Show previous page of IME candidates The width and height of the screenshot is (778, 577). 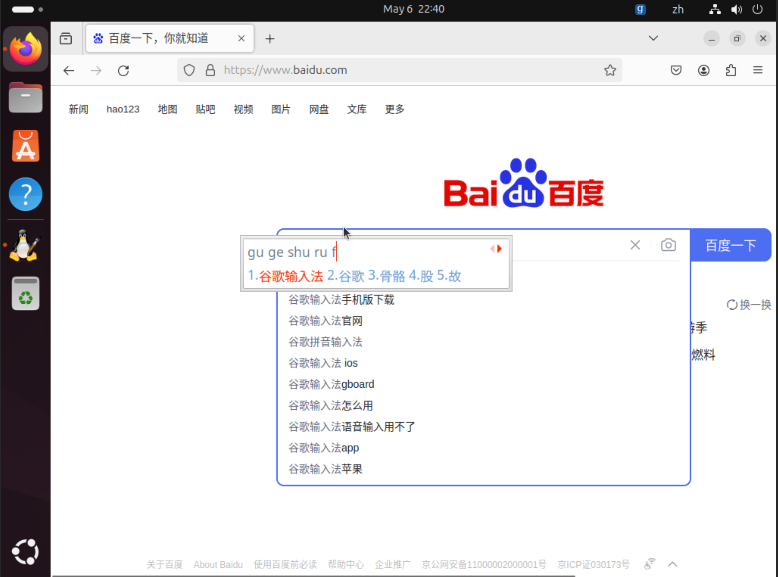point(492,249)
